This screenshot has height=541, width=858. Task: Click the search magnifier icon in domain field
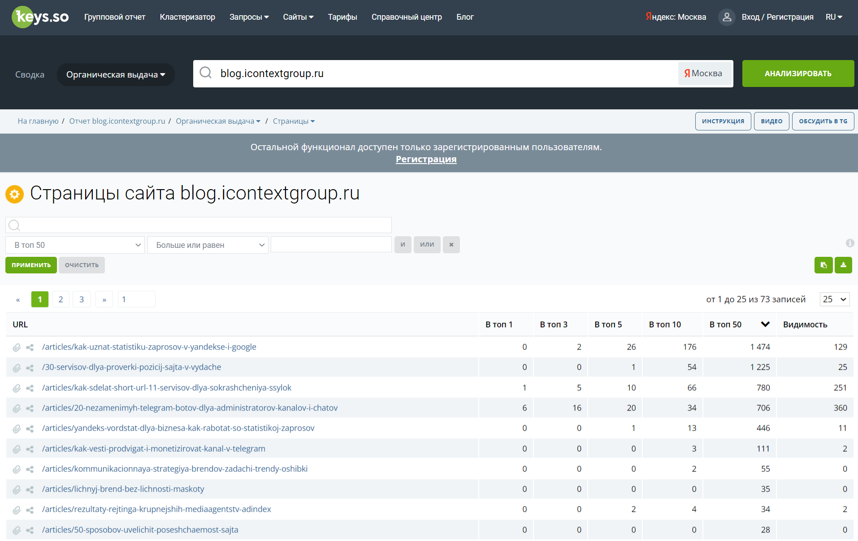pyautogui.click(x=206, y=73)
